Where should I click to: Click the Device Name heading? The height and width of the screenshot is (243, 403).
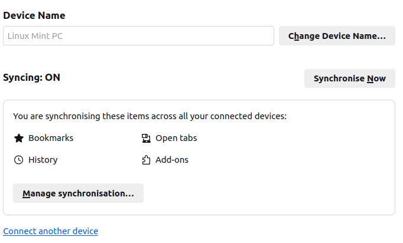[34, 15]
